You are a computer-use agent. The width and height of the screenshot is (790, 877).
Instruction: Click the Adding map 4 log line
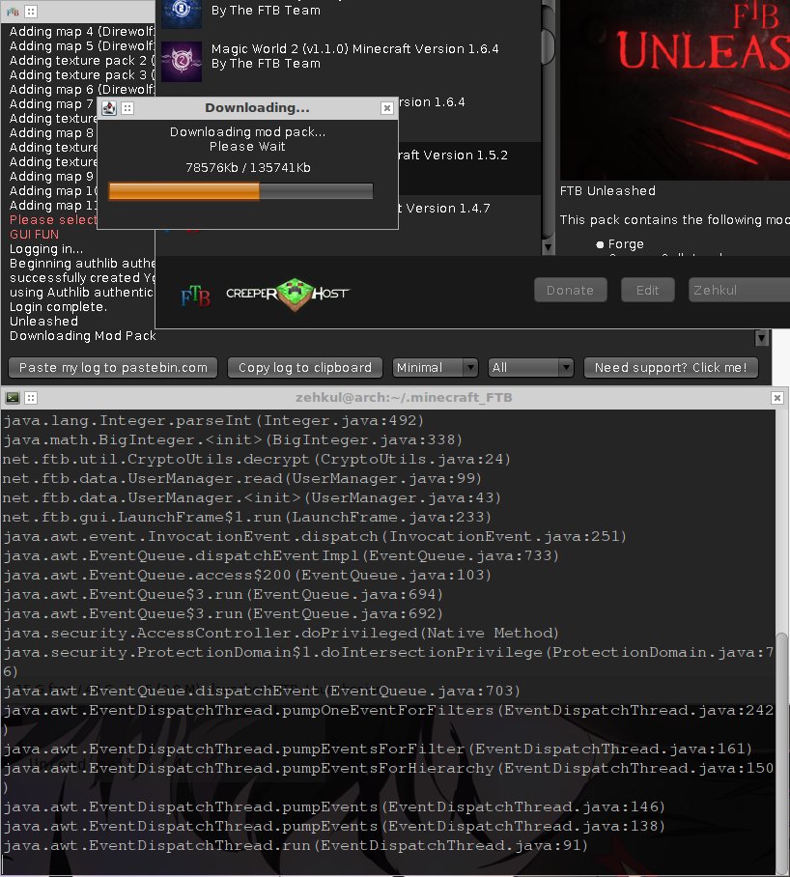(82, 31)
